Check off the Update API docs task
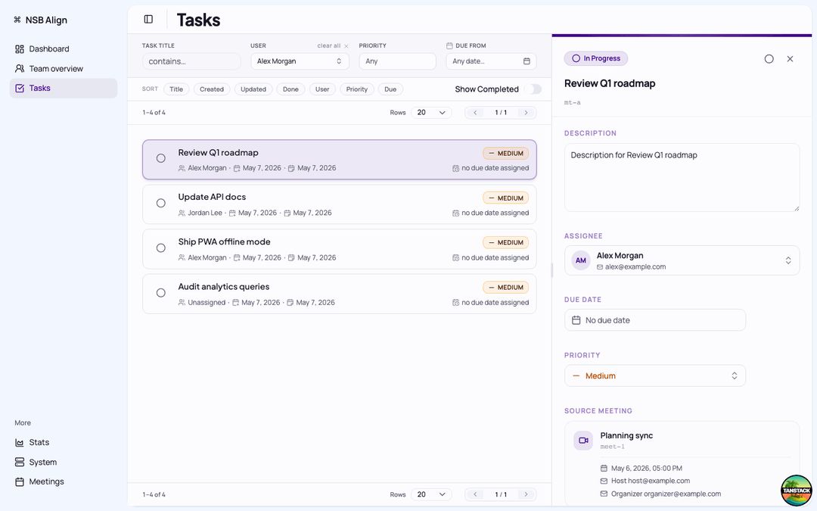The height and width of the screenshot is (511, 817). [161, 204]
